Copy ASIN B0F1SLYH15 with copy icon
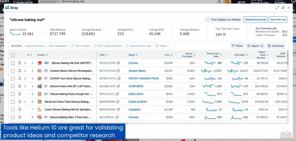Viewport: 296px width, 141px height. pos(117,94)
